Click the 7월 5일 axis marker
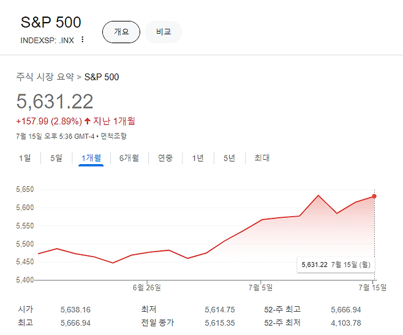The height and width of the screenshot is (335, 403). 261,287
